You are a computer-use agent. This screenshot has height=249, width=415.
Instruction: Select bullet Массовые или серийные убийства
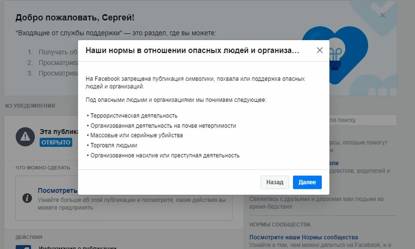[137, 135]
